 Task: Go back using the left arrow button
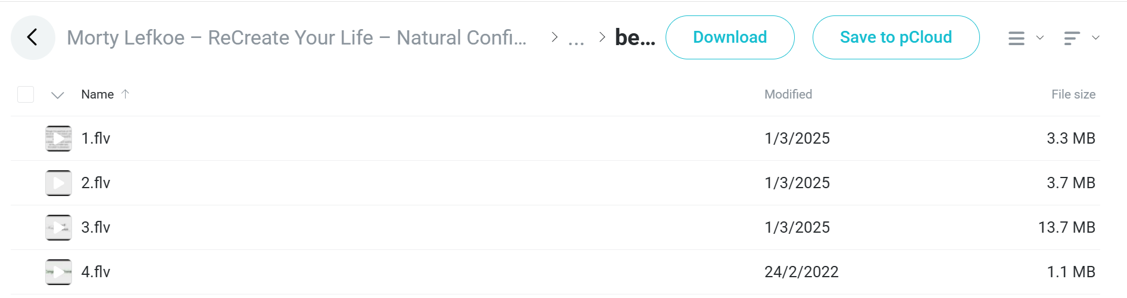(x=33, y=37)
